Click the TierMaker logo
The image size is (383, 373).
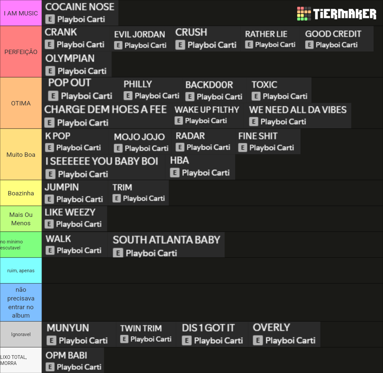(337, 14)
